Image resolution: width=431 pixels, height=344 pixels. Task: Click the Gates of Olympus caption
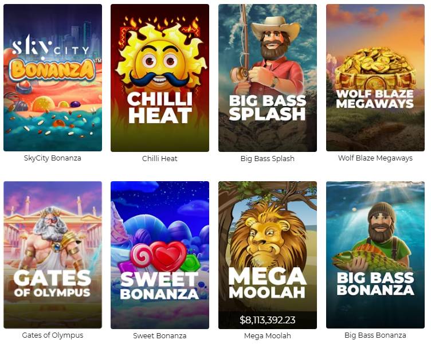pos(53,335)
